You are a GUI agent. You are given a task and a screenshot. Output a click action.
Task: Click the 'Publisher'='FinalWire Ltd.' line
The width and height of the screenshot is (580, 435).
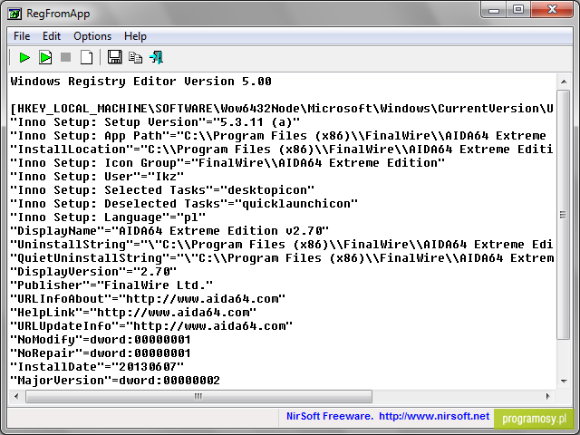[x=111, y=285]
